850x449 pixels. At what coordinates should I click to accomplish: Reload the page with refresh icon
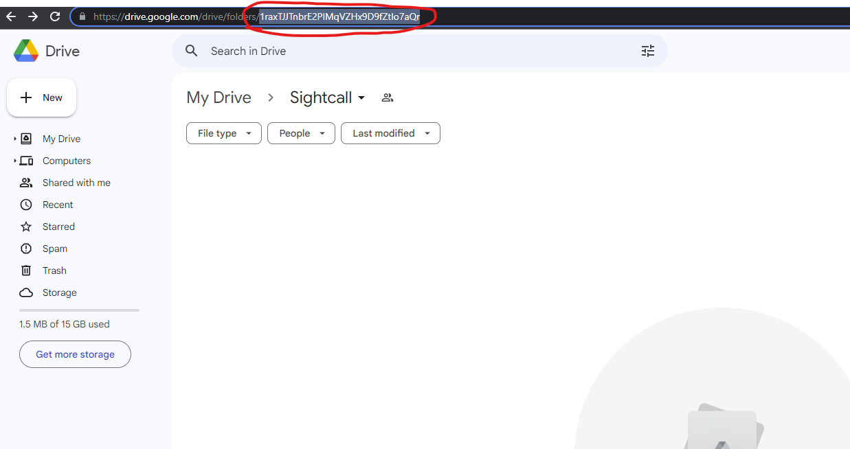55,16
